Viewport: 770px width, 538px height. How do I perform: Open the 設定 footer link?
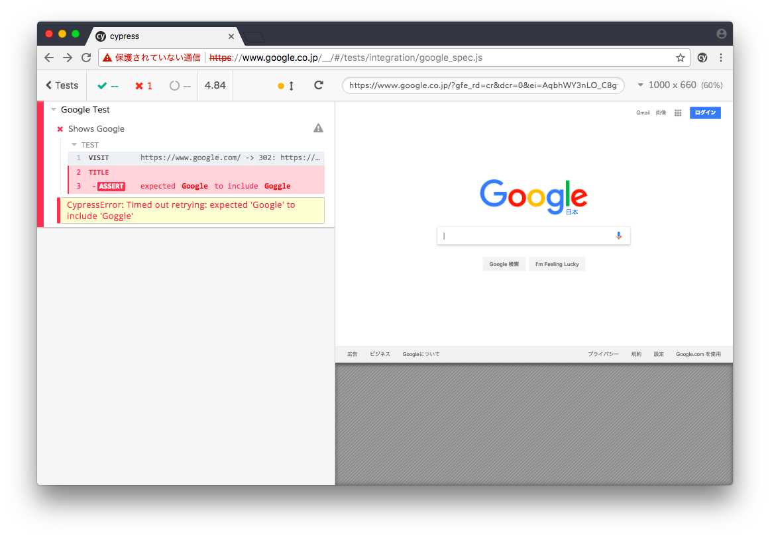click(659, 354)
